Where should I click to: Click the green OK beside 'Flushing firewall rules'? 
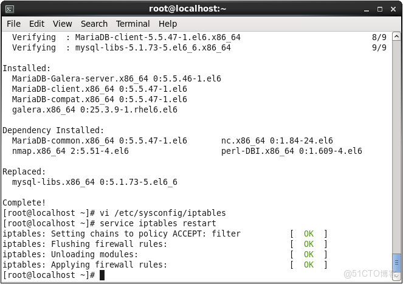[x=308, y=244]
